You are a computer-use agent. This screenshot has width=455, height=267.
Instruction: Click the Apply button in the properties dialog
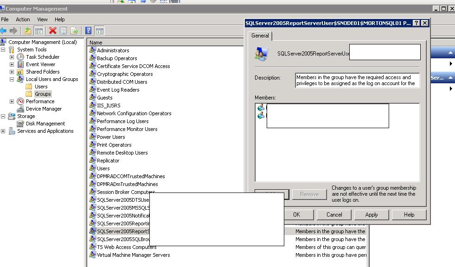coord(371,214)
